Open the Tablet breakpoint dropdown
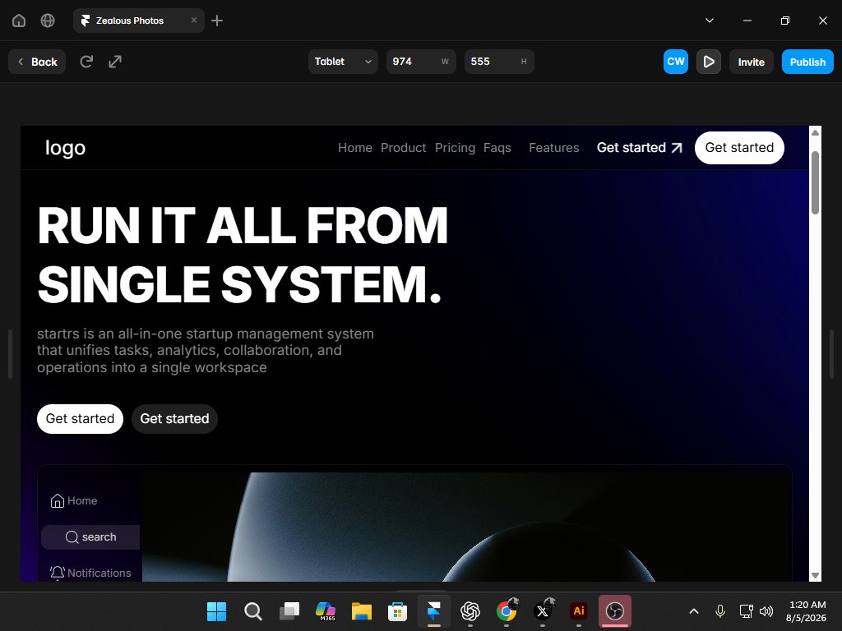This screenshot has height=631, width=842. [x=343, y=62]
